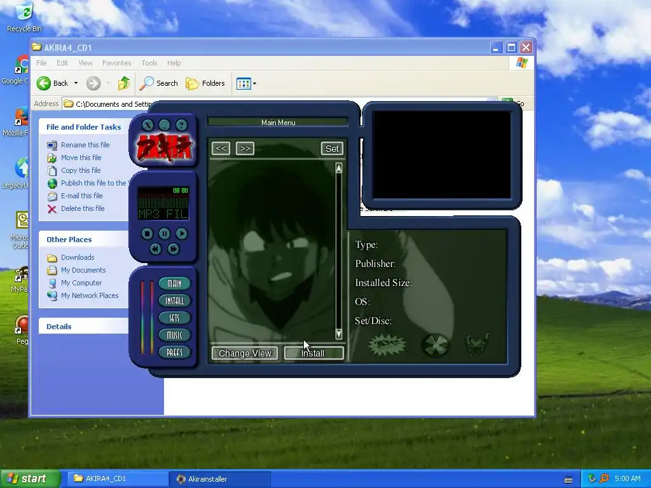Viewport: 651px width, 488px height.
Task: Go to previous page with << button
Action: (221, 148)
